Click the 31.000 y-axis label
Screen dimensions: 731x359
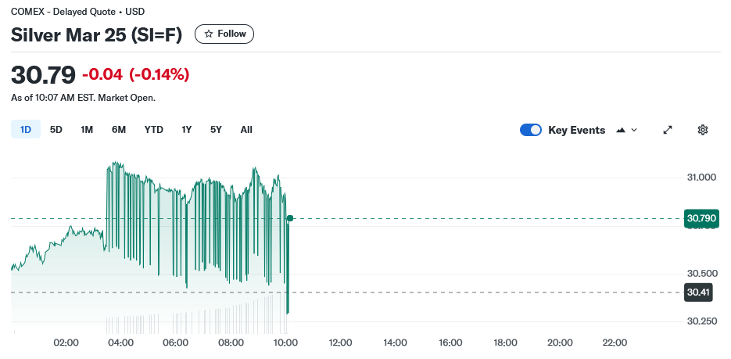701,178
